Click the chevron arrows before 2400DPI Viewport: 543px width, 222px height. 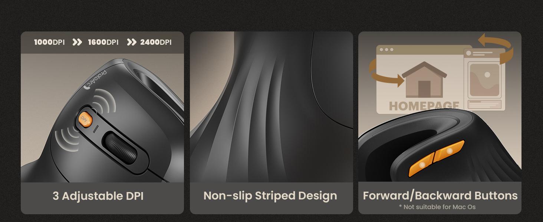click(131, 42)
